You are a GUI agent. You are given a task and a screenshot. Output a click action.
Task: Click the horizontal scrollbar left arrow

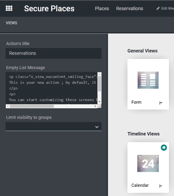click(x=8, y=106)
